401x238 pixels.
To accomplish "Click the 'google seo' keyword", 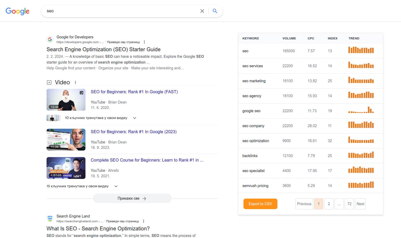I will point(251,111).
